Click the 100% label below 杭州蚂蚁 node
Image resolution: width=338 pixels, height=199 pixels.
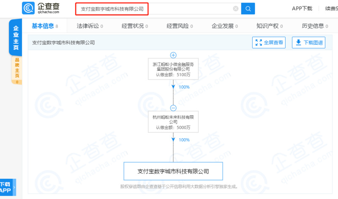click(184, 140)
